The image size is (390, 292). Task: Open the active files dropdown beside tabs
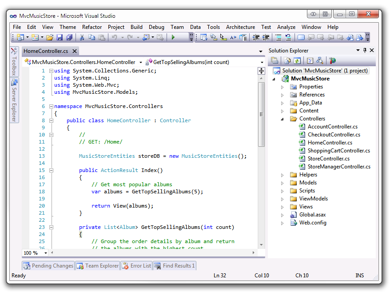click(261, 51)
